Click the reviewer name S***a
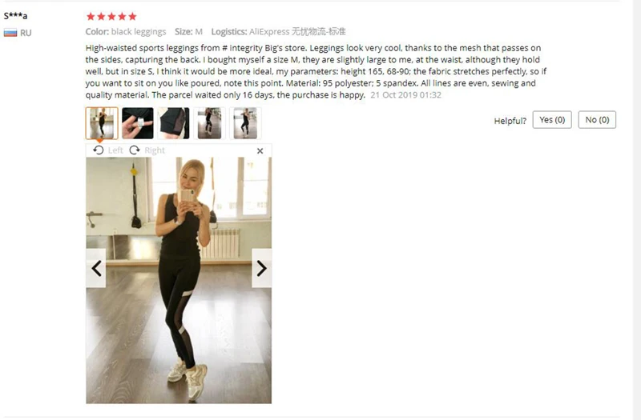Viewport: 641px width, 420px height. tap(15, 16)
